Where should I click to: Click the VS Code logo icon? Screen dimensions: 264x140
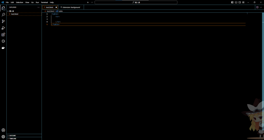click(2, 2)
